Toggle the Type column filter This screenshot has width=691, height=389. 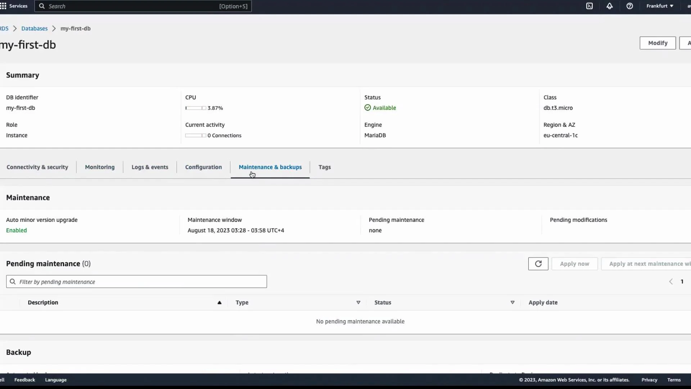pos(358,303)
